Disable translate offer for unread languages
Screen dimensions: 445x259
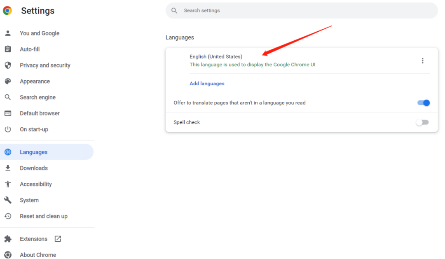pyautogui.click(x=423, y=103)
